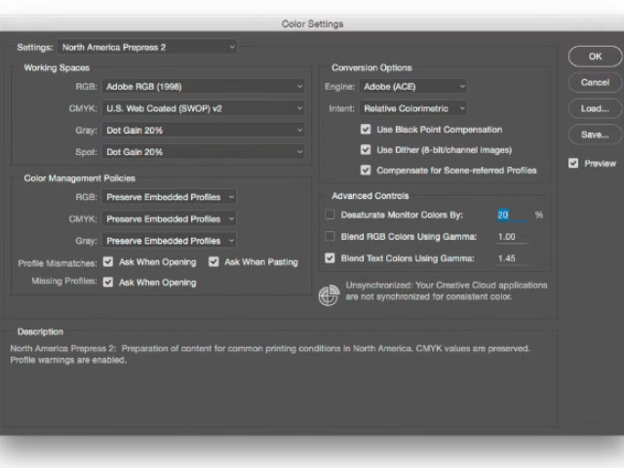This screenshot has width=624, height=468.
Task: Disable Blend Text Colors Using Gamma
Action: 330,258
